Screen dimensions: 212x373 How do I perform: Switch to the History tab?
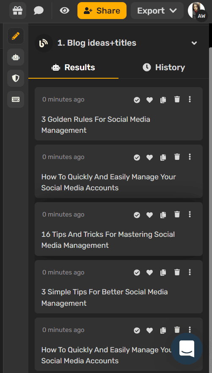point(164,68)
